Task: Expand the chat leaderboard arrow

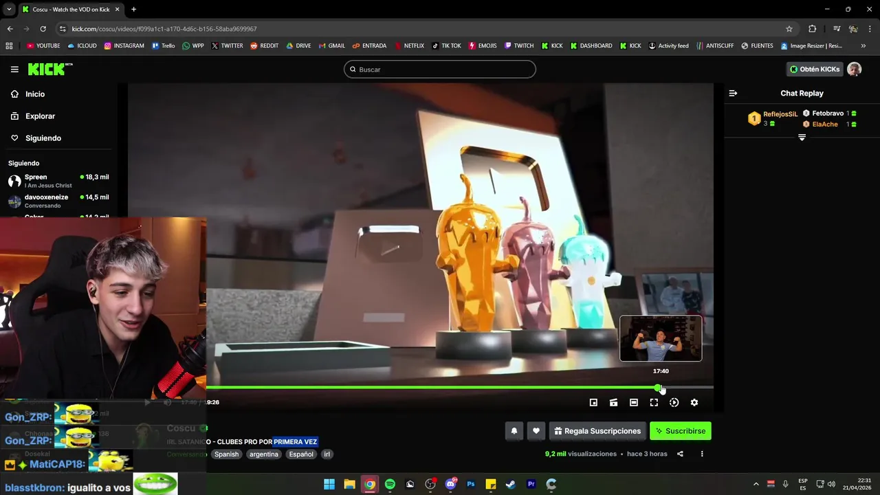Action: (x=802, y=137)
